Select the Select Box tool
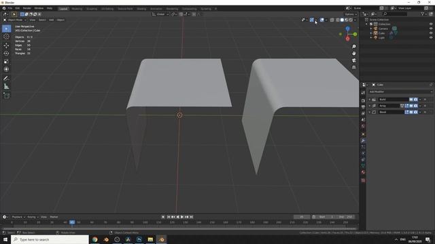 tap(6, 28)
